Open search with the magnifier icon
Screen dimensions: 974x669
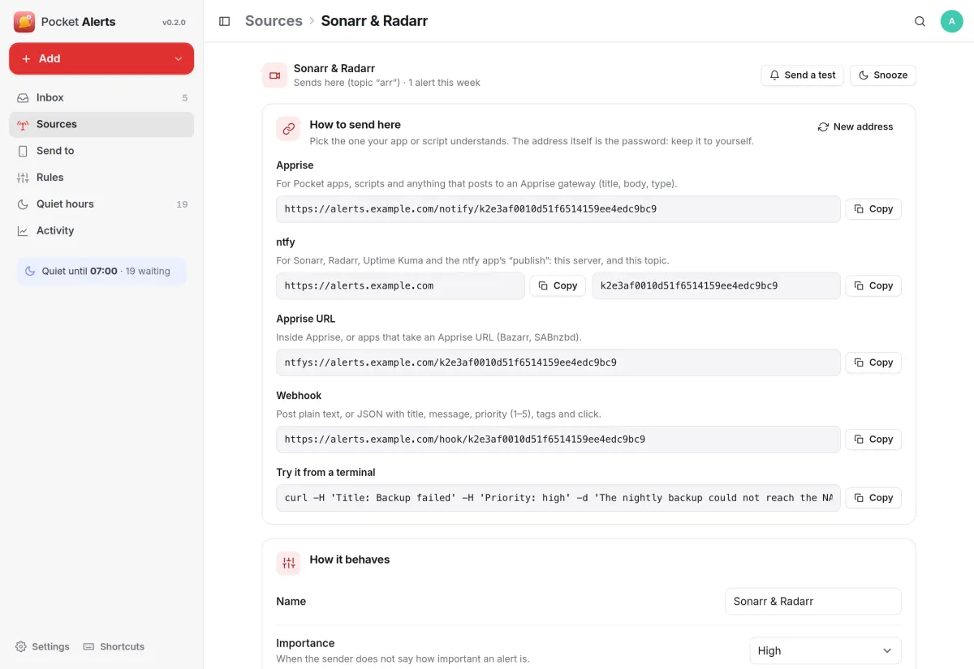point(920,21)
